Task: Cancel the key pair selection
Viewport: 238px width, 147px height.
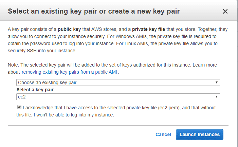Action: pyautogui.click(x=163, y=134)
